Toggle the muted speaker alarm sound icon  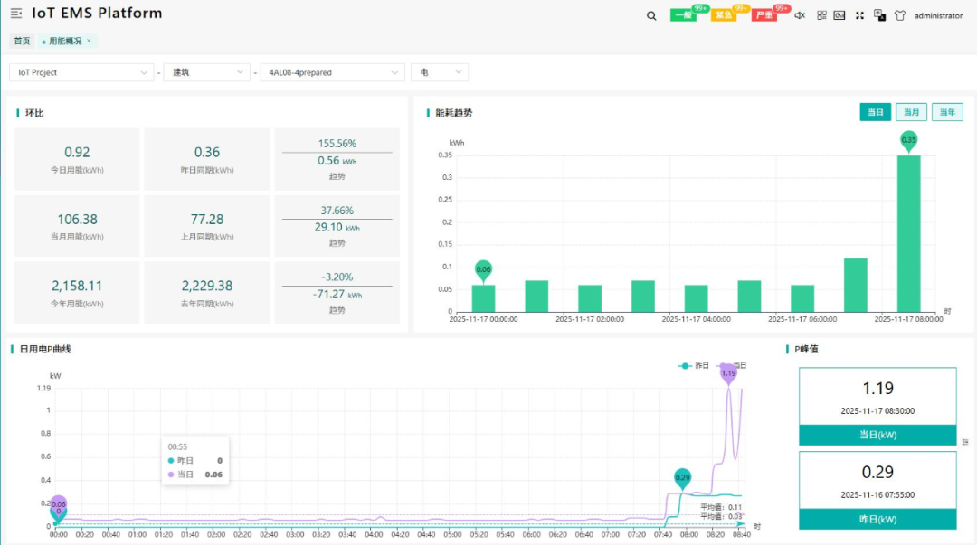coord(800,15)
